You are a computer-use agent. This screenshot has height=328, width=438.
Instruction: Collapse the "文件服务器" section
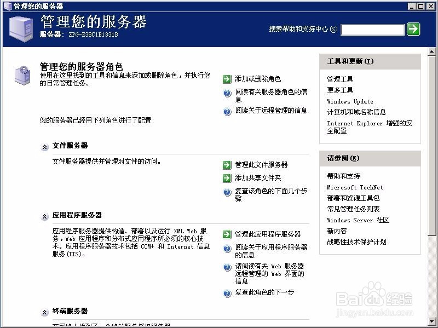point(44,146)
